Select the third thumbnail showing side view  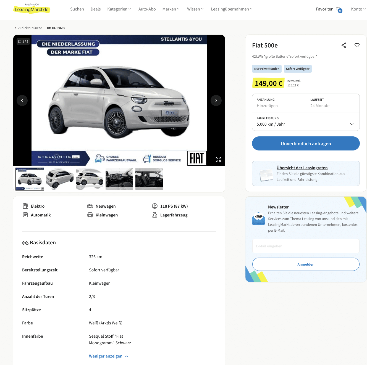[x=90, y=179]
